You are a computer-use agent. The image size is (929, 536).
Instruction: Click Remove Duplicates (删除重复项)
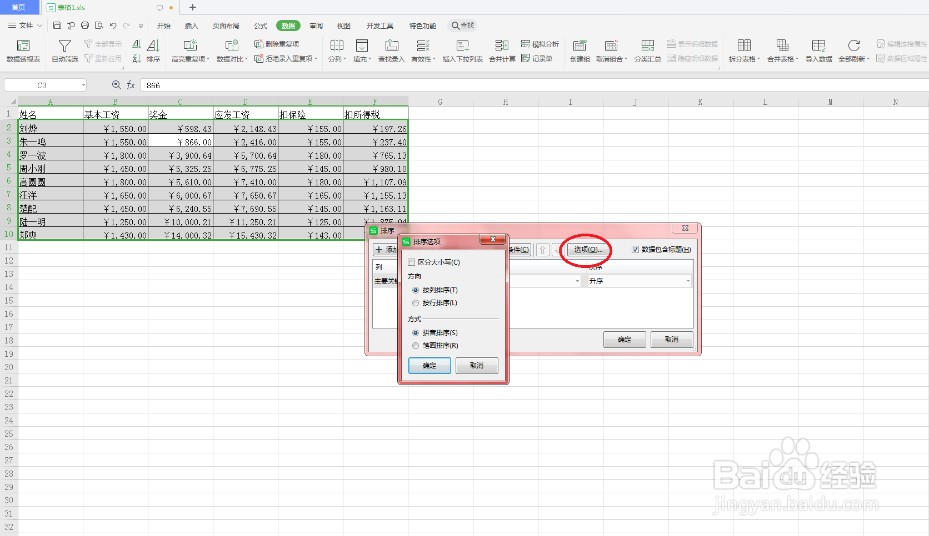pos(277,44)
